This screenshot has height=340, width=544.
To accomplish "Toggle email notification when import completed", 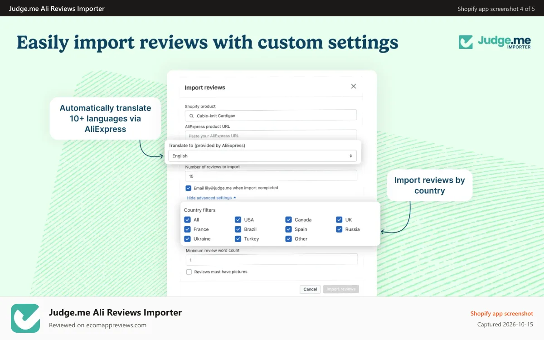I will (189, 188).
